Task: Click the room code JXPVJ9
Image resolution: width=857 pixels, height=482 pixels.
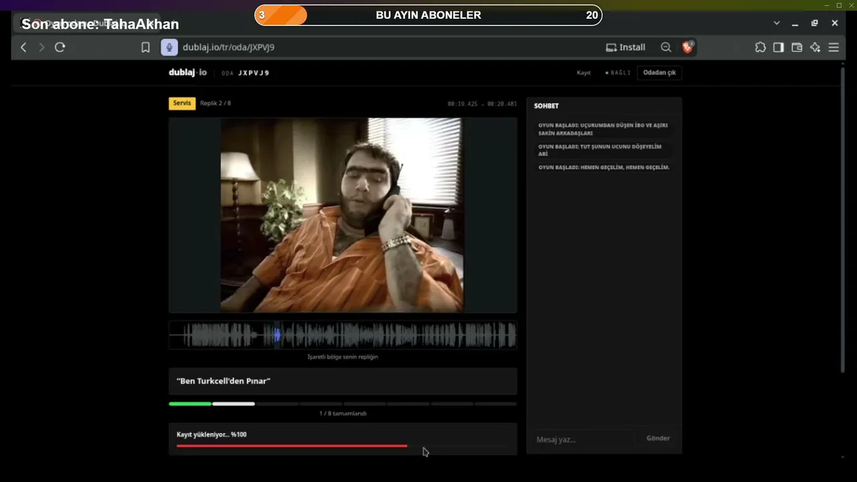Action: pos(254,73)
